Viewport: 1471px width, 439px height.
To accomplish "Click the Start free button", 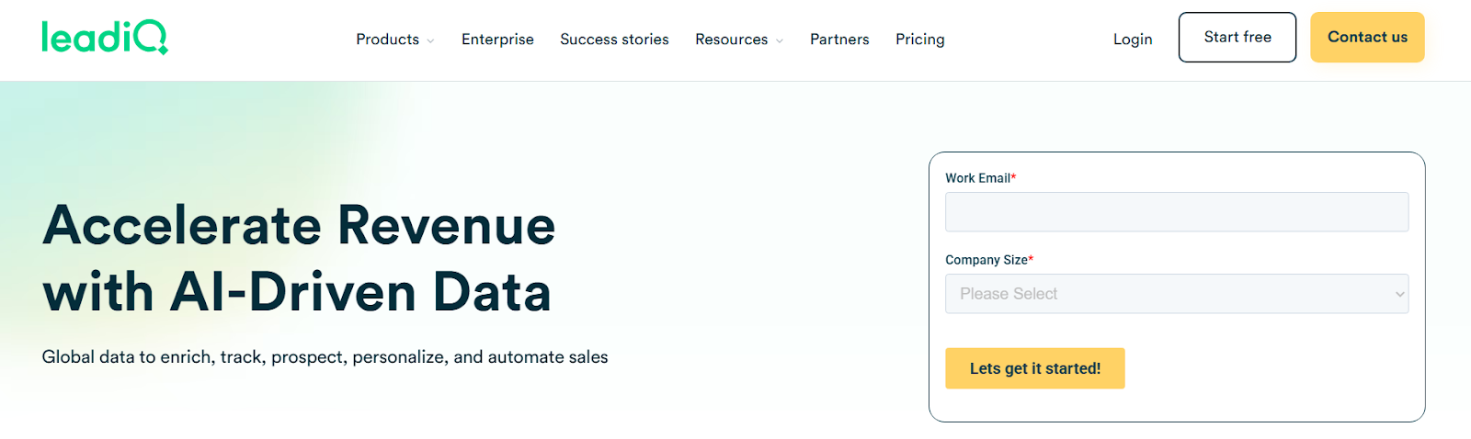I will pos(1237,37).
